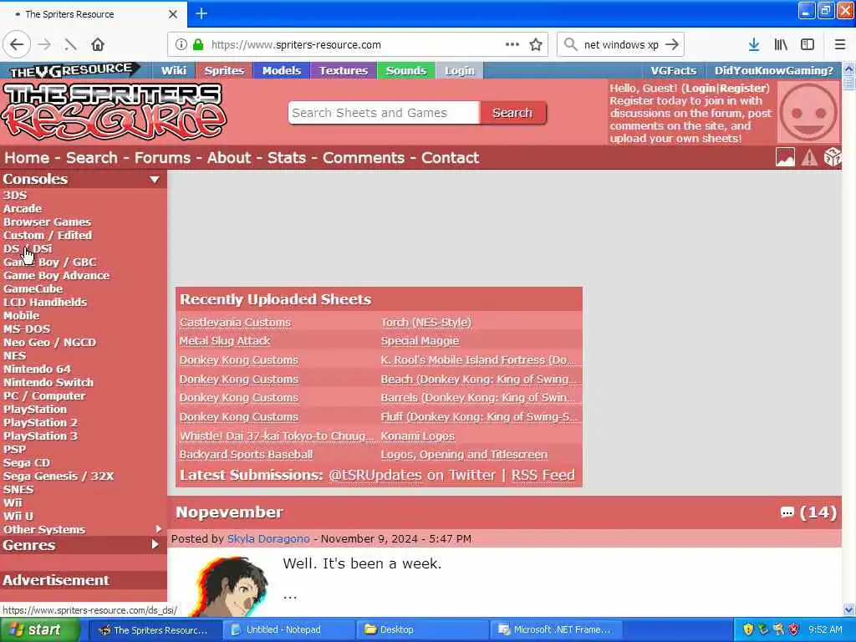Click the guest smiley avatar
Viewport: 856px width, 642px height.
click(x=808, y=112)
